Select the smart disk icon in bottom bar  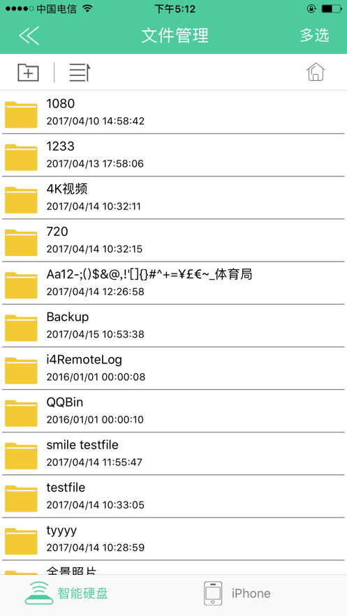39,593
